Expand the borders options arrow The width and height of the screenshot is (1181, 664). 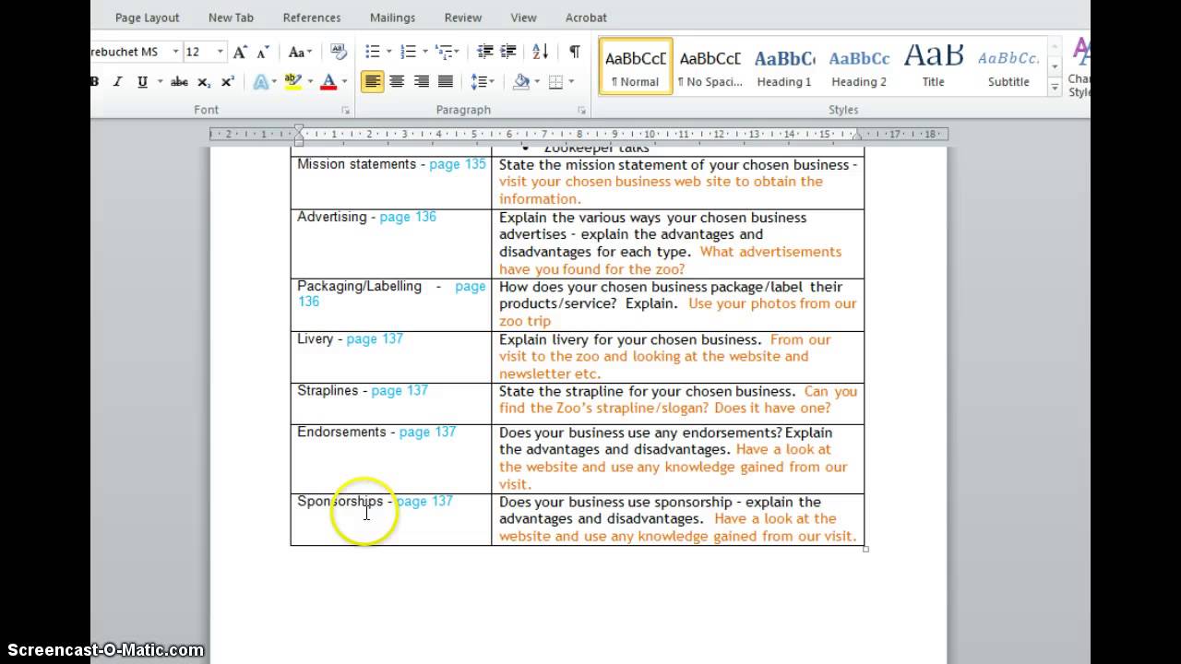point(571,82)
